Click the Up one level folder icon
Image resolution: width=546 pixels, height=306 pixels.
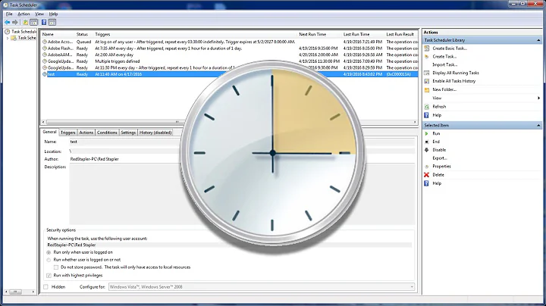[26, 22]
